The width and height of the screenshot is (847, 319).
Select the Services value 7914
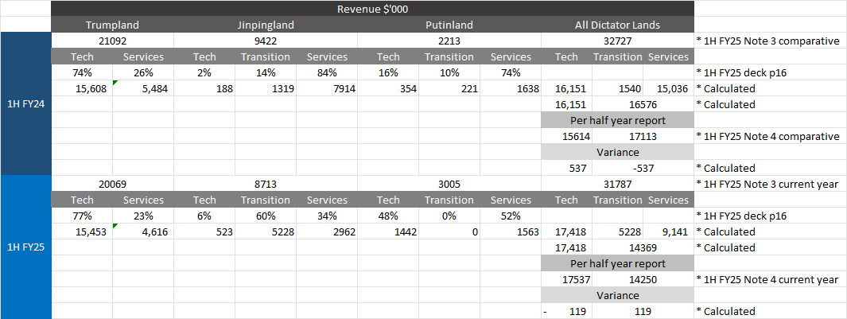click(328, 88)
